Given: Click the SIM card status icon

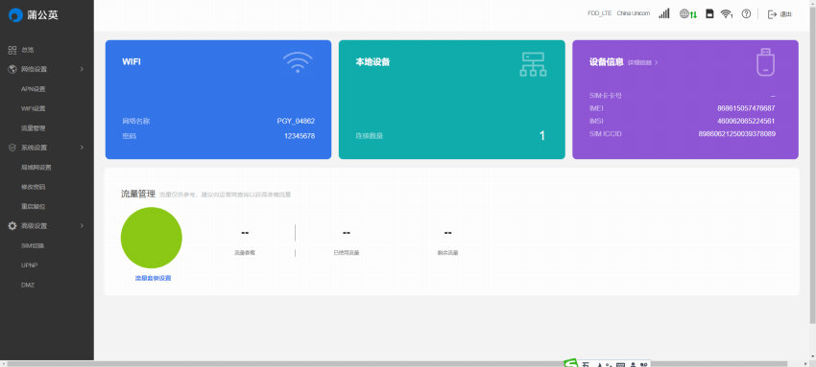Looking at the screenshot, I should pos(709,14).
